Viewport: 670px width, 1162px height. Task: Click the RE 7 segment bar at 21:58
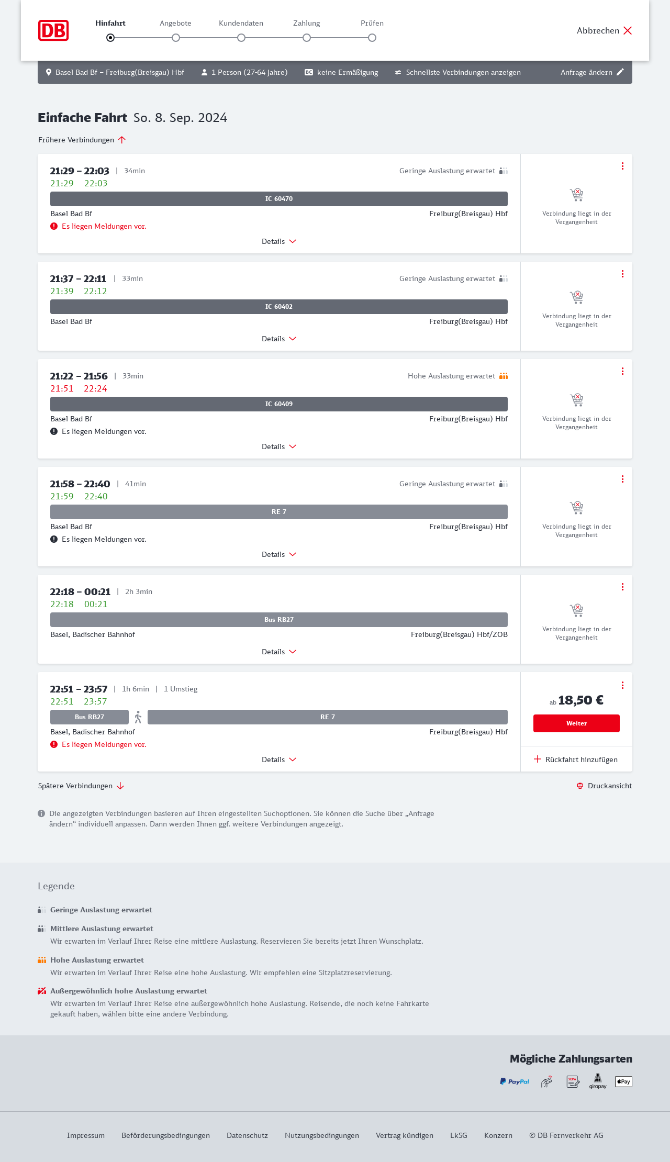[x=279, y=512]
